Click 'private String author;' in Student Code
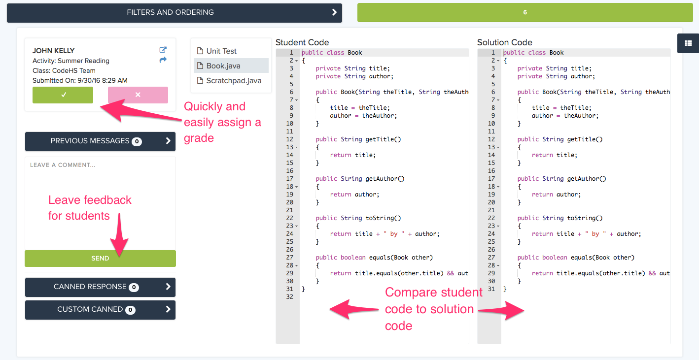Viewport: 699px width, 360px height. click(355, 76)
